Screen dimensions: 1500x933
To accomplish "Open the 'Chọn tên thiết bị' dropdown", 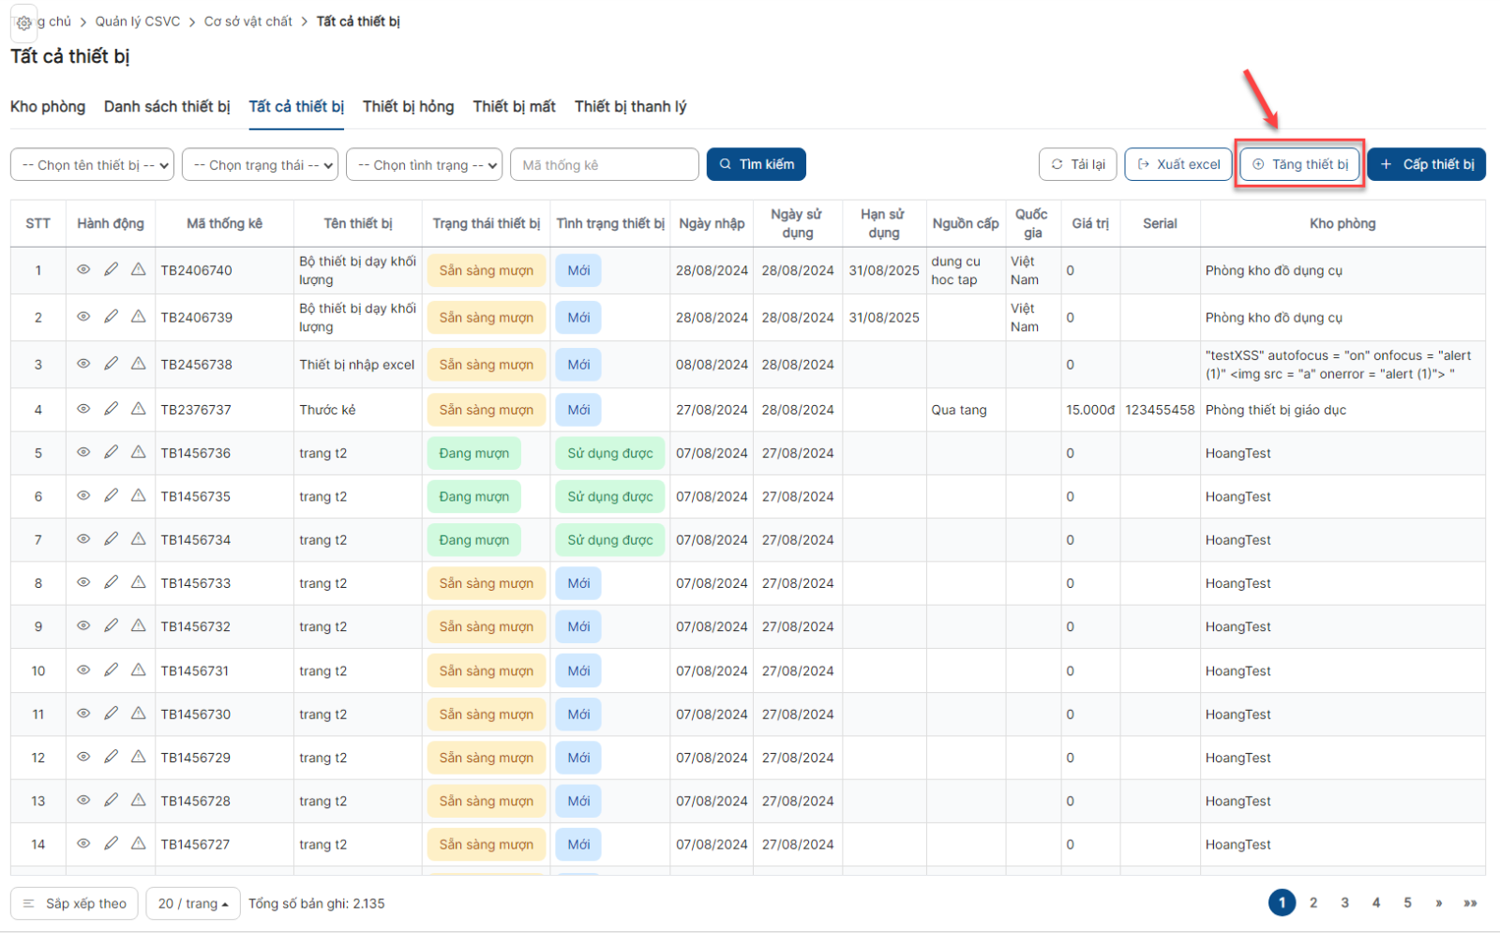I will [93, 165].
